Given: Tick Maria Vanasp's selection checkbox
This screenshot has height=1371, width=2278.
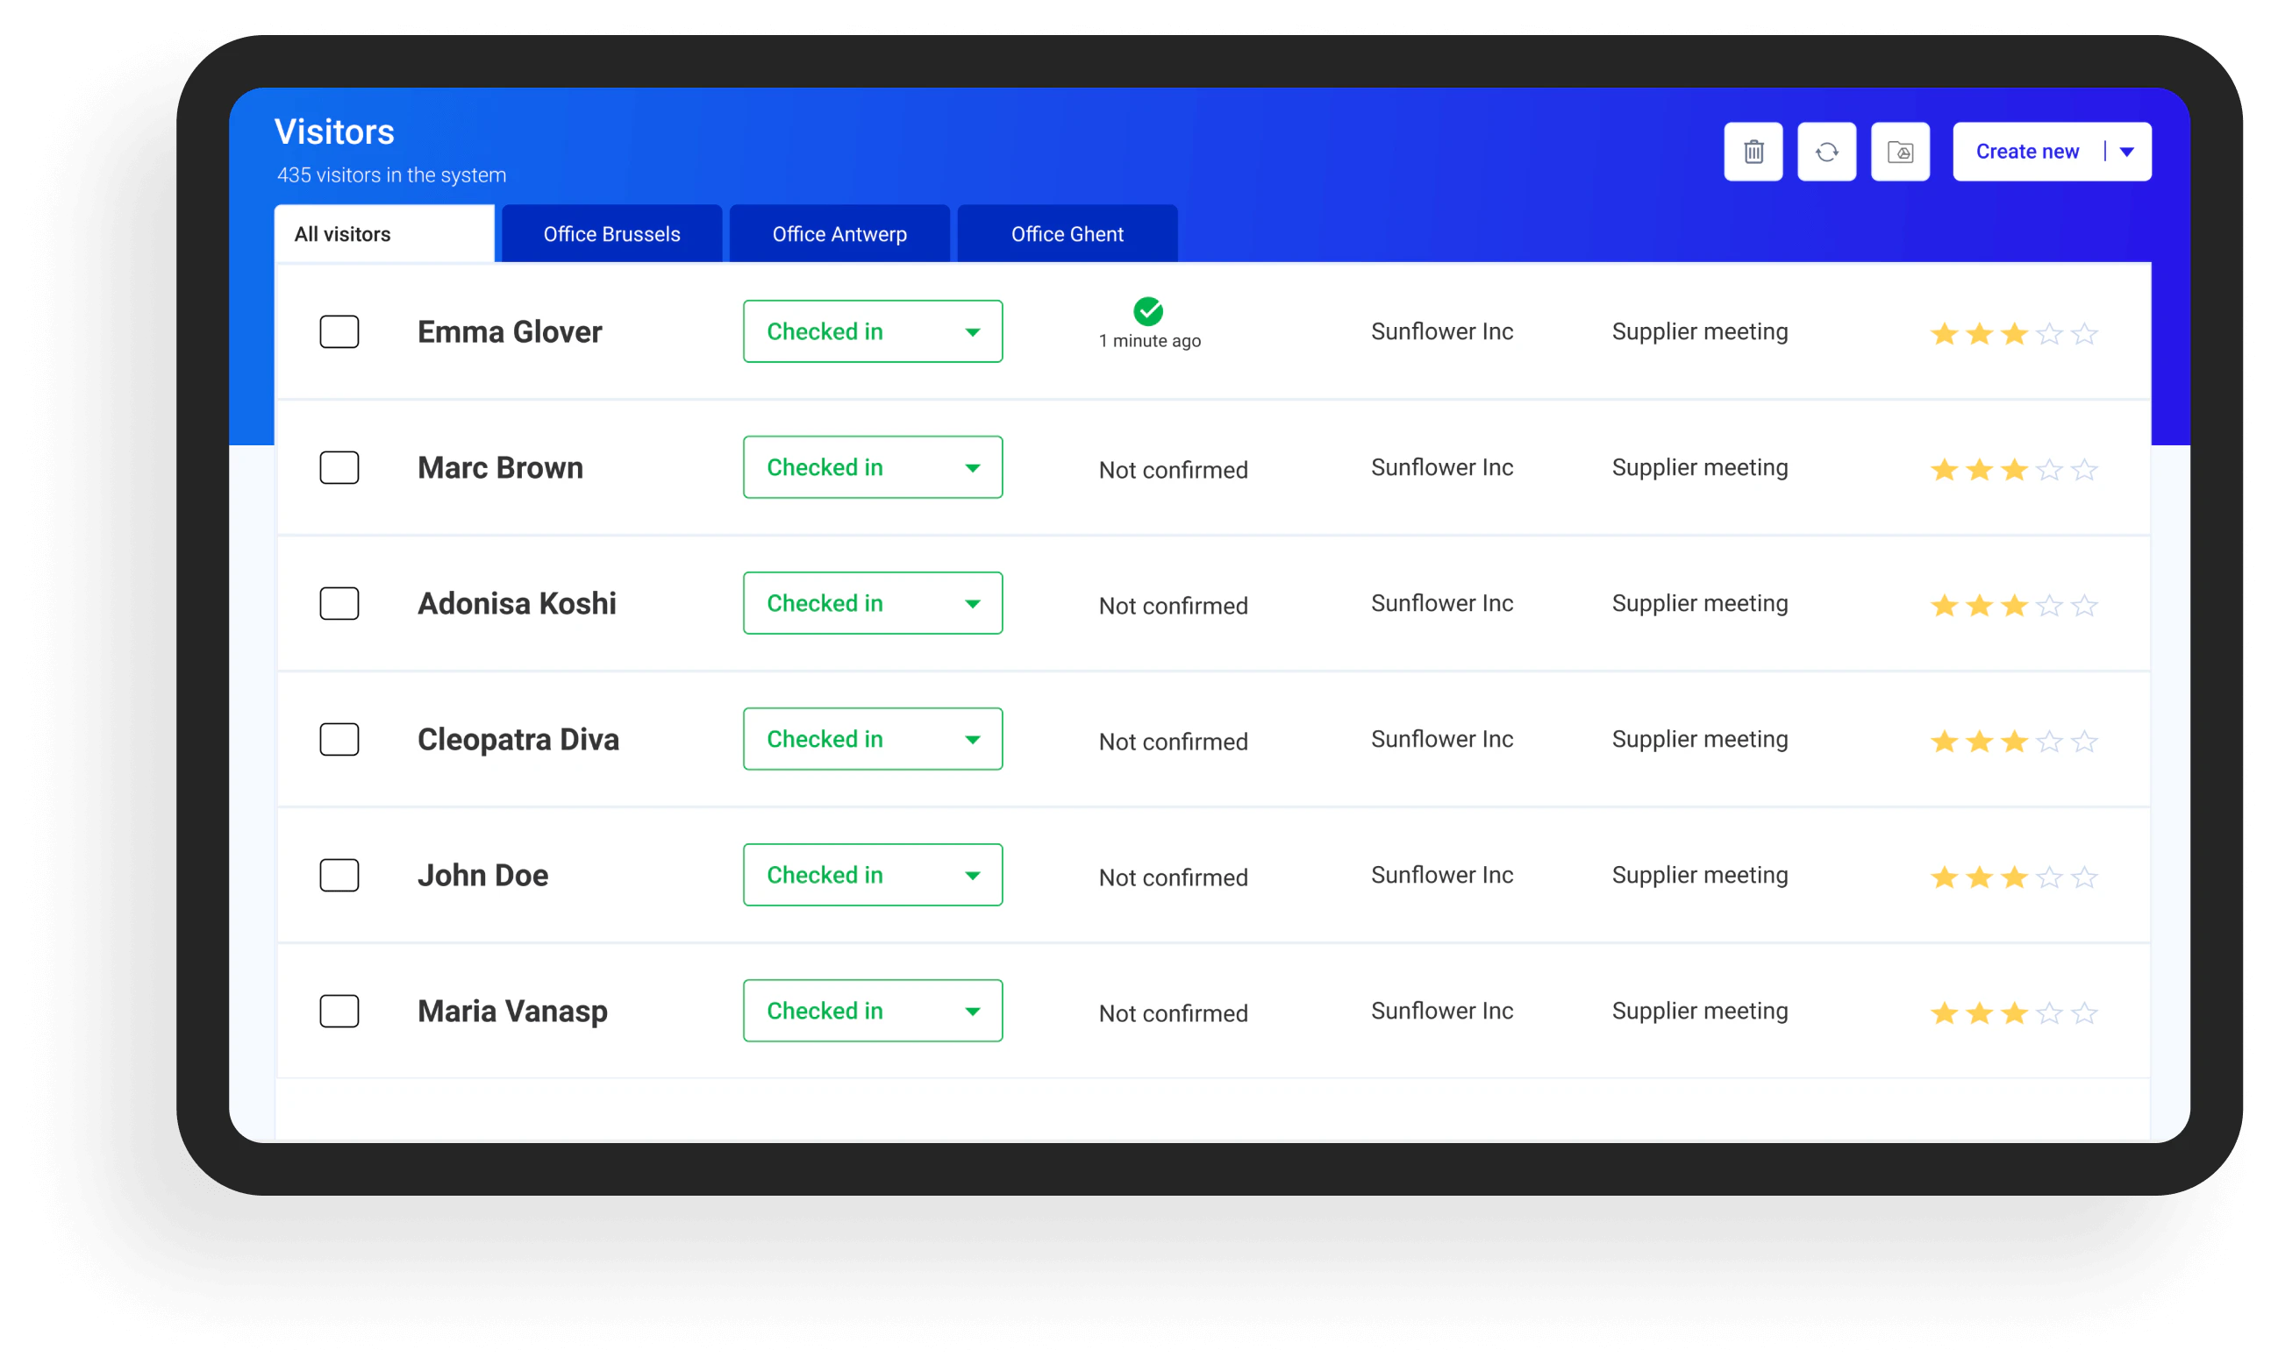Looking at the screenshot, I should 339,1011.
